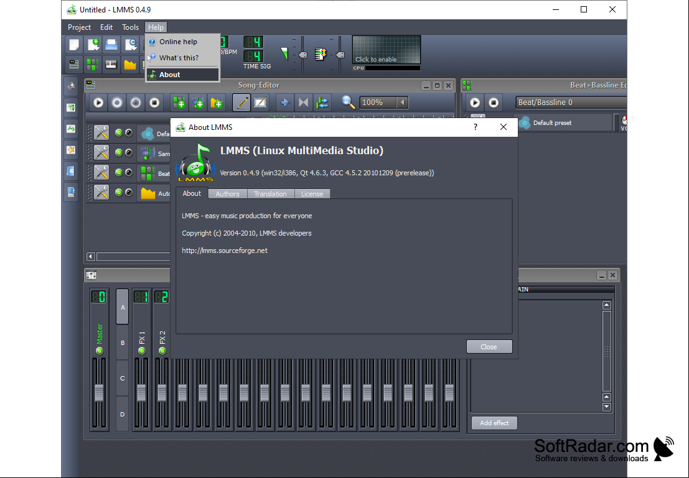Click the Master channel fader in FX mixer
689x478 pixels.
(x=100, y=393)
